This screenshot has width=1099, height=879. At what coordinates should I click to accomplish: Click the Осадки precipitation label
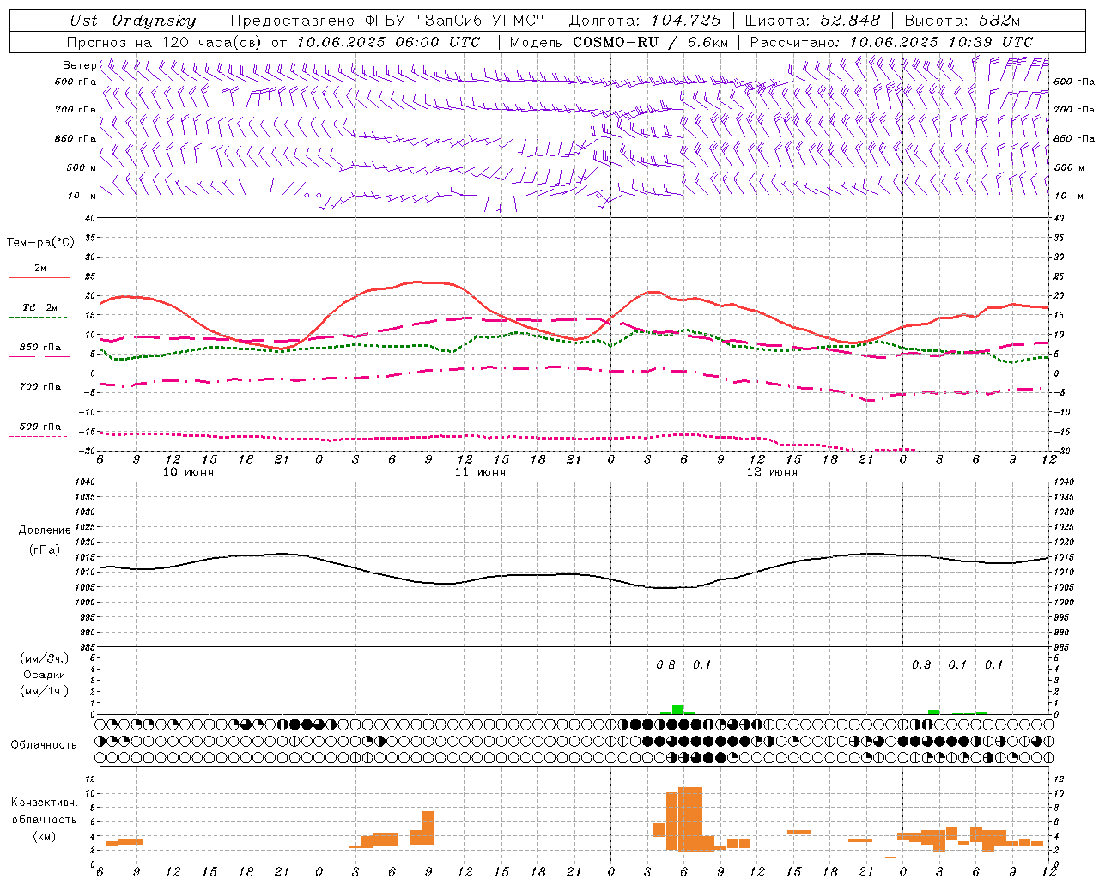coord(45,675)
